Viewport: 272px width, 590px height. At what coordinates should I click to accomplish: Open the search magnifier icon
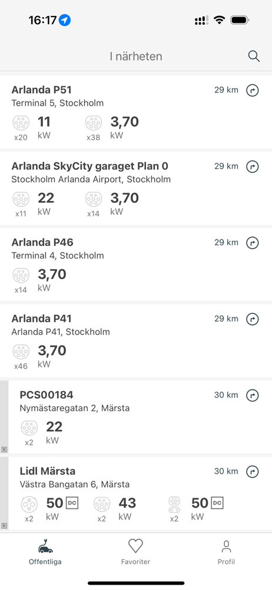point(254,57)
